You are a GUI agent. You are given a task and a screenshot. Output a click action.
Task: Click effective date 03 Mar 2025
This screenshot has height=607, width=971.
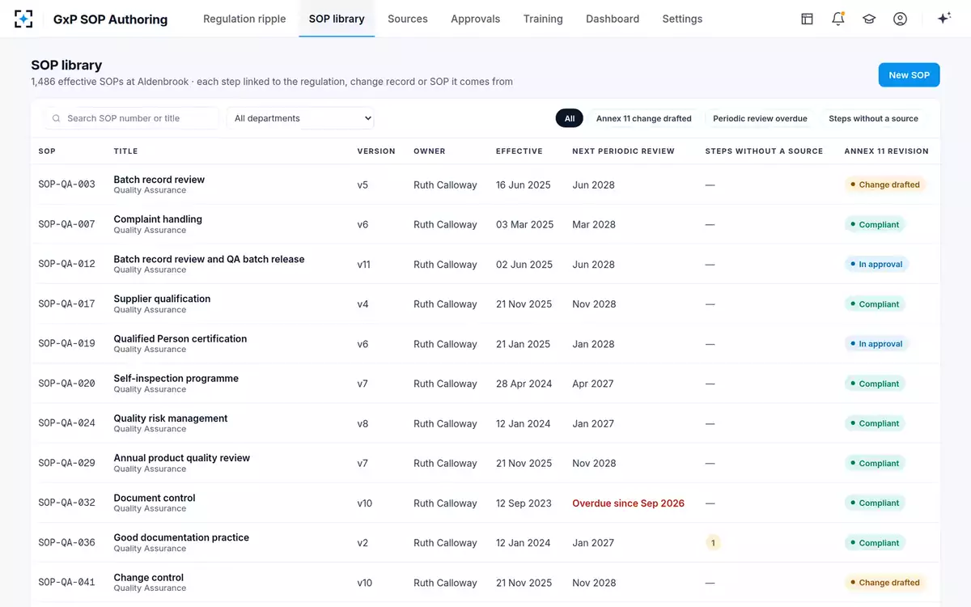coord(524,224)
